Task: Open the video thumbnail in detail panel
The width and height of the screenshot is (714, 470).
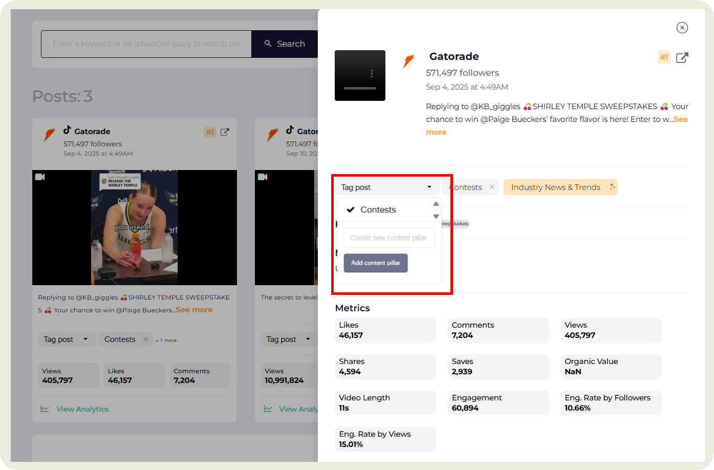Action: (x=360, y=75)
